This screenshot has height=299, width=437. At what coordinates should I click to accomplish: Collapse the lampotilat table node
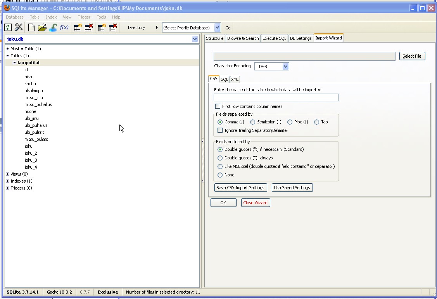(x=14, y=63)
